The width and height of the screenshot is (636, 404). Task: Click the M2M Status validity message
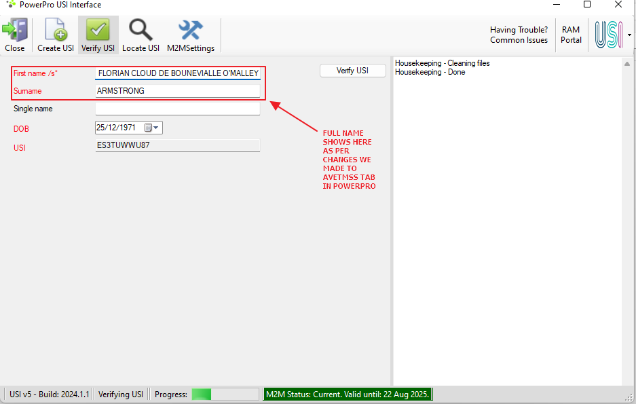click(348, 394)
